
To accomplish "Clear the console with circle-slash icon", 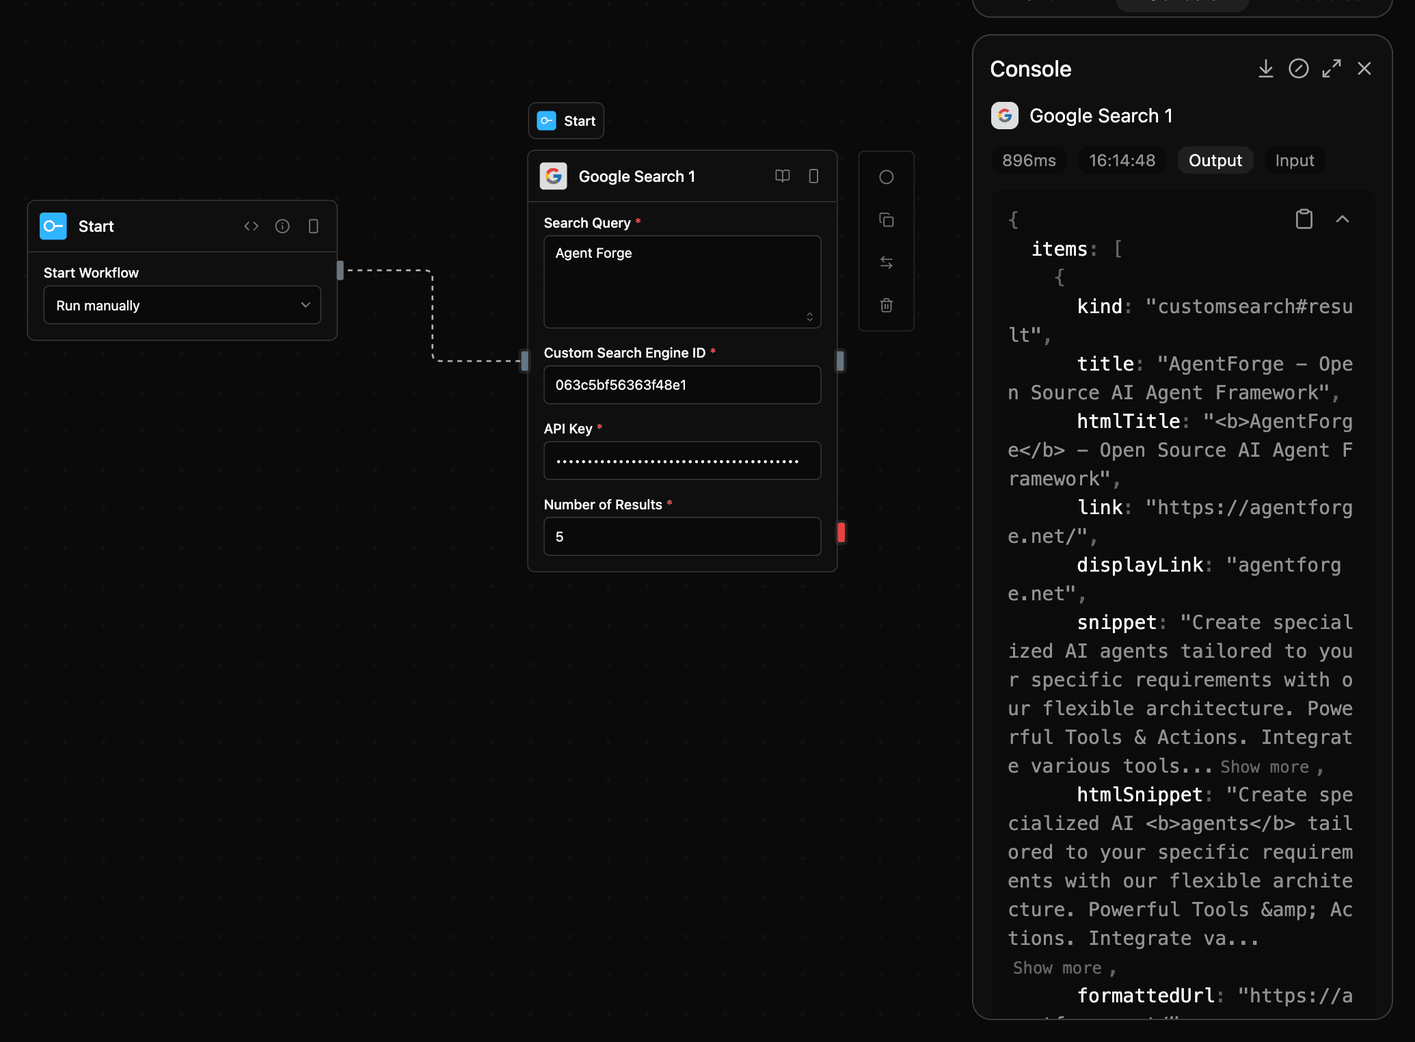I will (x=1298, y=68).
